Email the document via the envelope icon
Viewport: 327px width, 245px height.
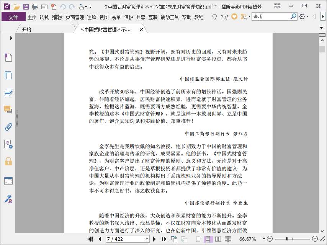pos(44,7)
